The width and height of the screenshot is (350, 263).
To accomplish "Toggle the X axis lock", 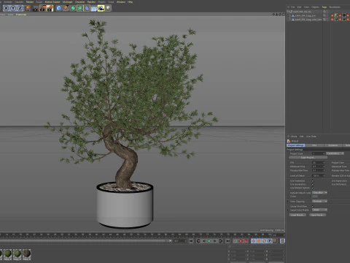I will point(7,8).
